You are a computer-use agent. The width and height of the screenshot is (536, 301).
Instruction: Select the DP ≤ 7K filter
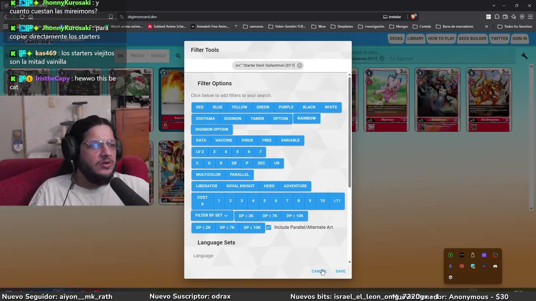tap(227, 227)
